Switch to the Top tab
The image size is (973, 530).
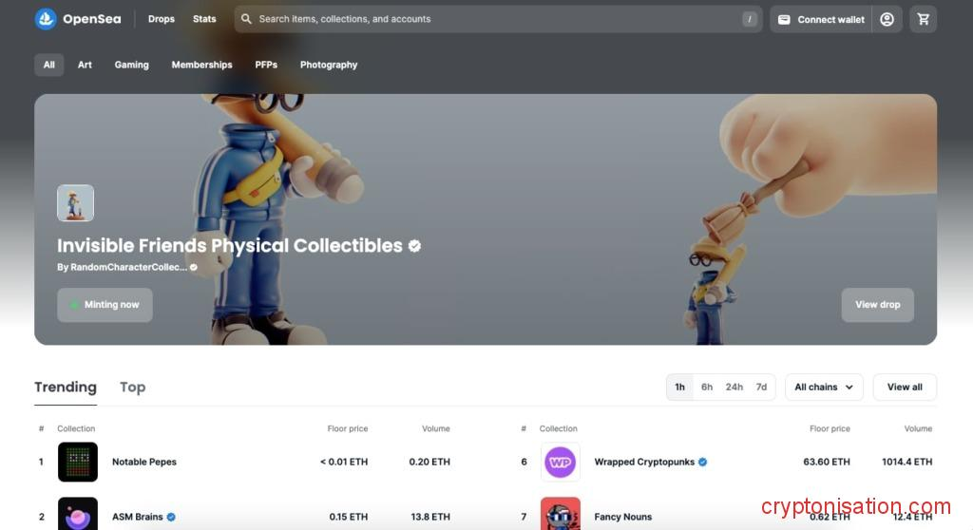132,387
